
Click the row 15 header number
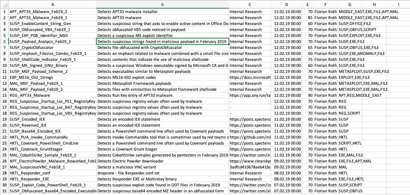click(4, 95)
